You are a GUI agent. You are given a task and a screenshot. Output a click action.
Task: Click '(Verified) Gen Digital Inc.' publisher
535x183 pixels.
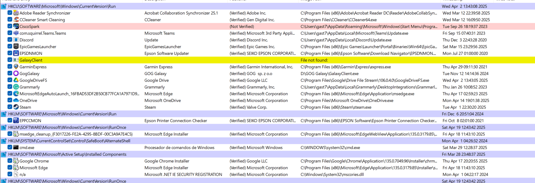pyautogui.click(x=252, y=20)
